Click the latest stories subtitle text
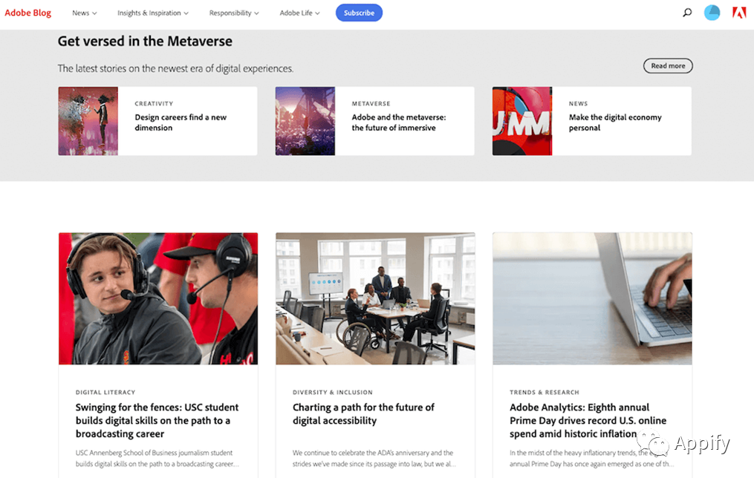 tap(175, 69)
